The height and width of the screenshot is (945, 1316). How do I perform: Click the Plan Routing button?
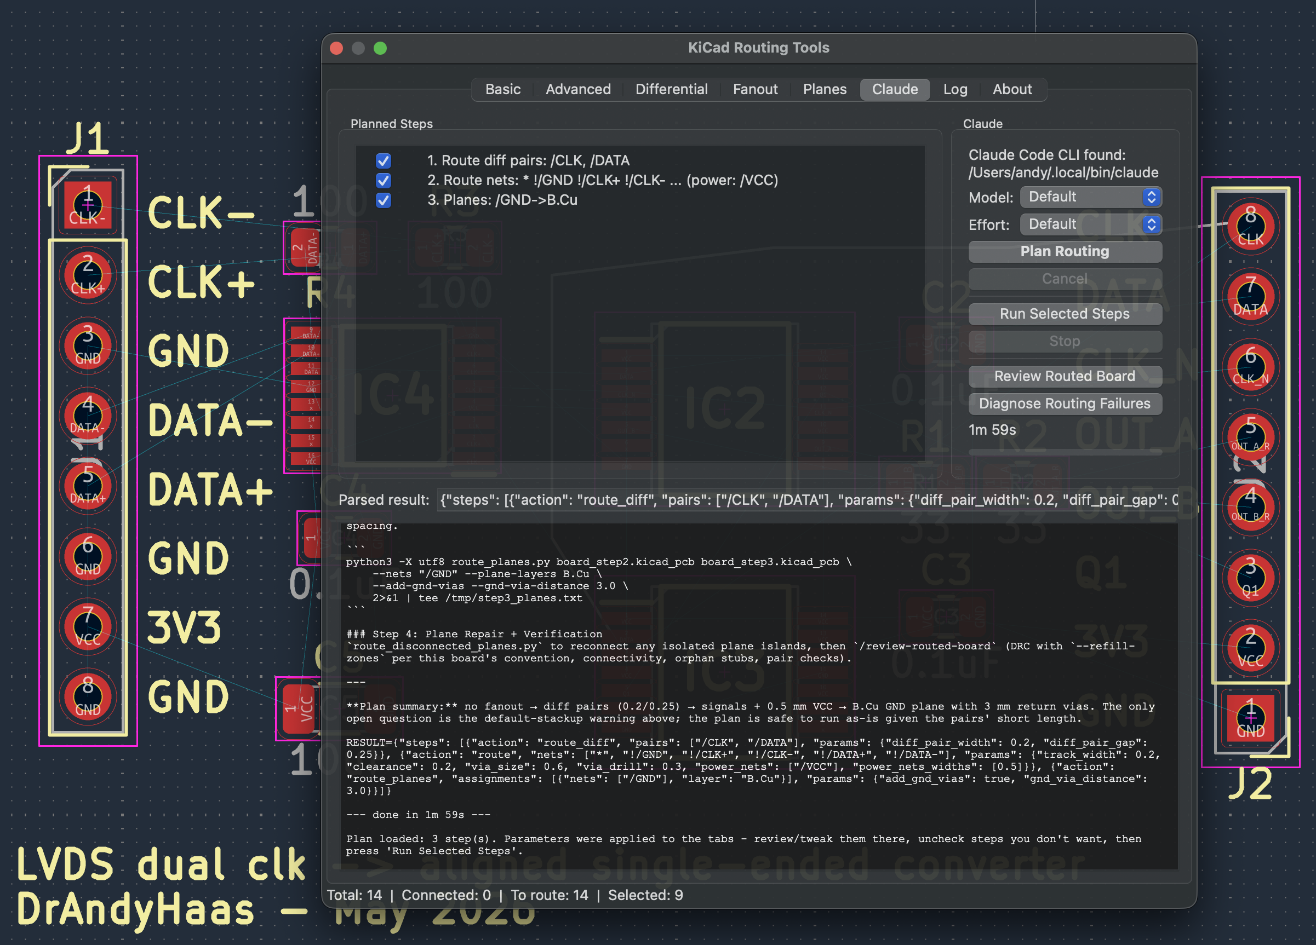click(1065, 252)
